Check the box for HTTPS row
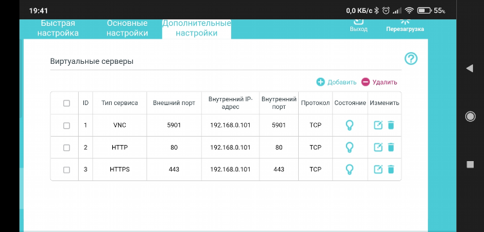The image size is (484, 232). (x=66, y=169)
